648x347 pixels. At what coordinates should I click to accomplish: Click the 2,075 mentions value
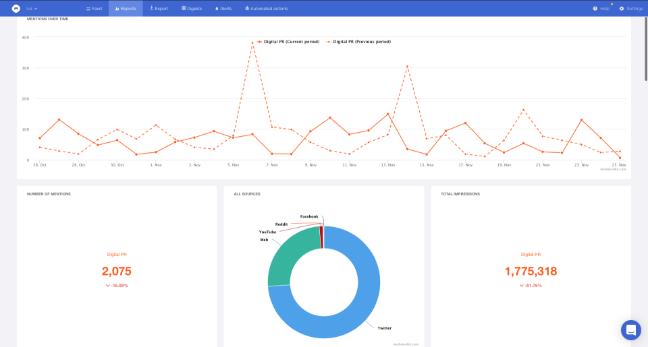pyautogui.click(x=117, y=271)
